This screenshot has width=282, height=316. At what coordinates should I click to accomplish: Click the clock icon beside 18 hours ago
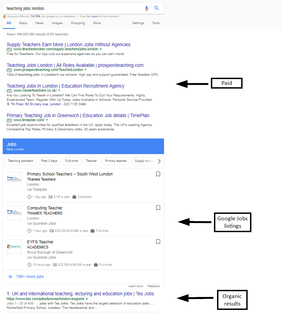click(x=29, y=265)
